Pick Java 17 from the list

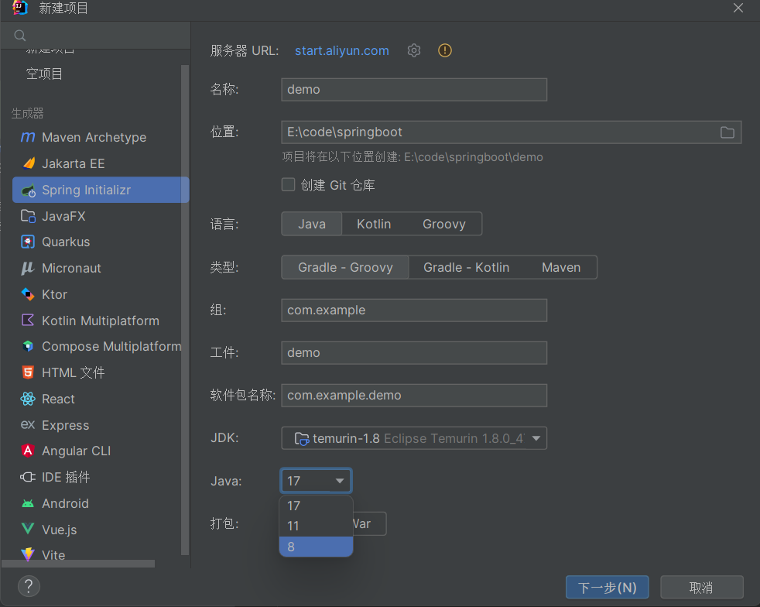316,506
